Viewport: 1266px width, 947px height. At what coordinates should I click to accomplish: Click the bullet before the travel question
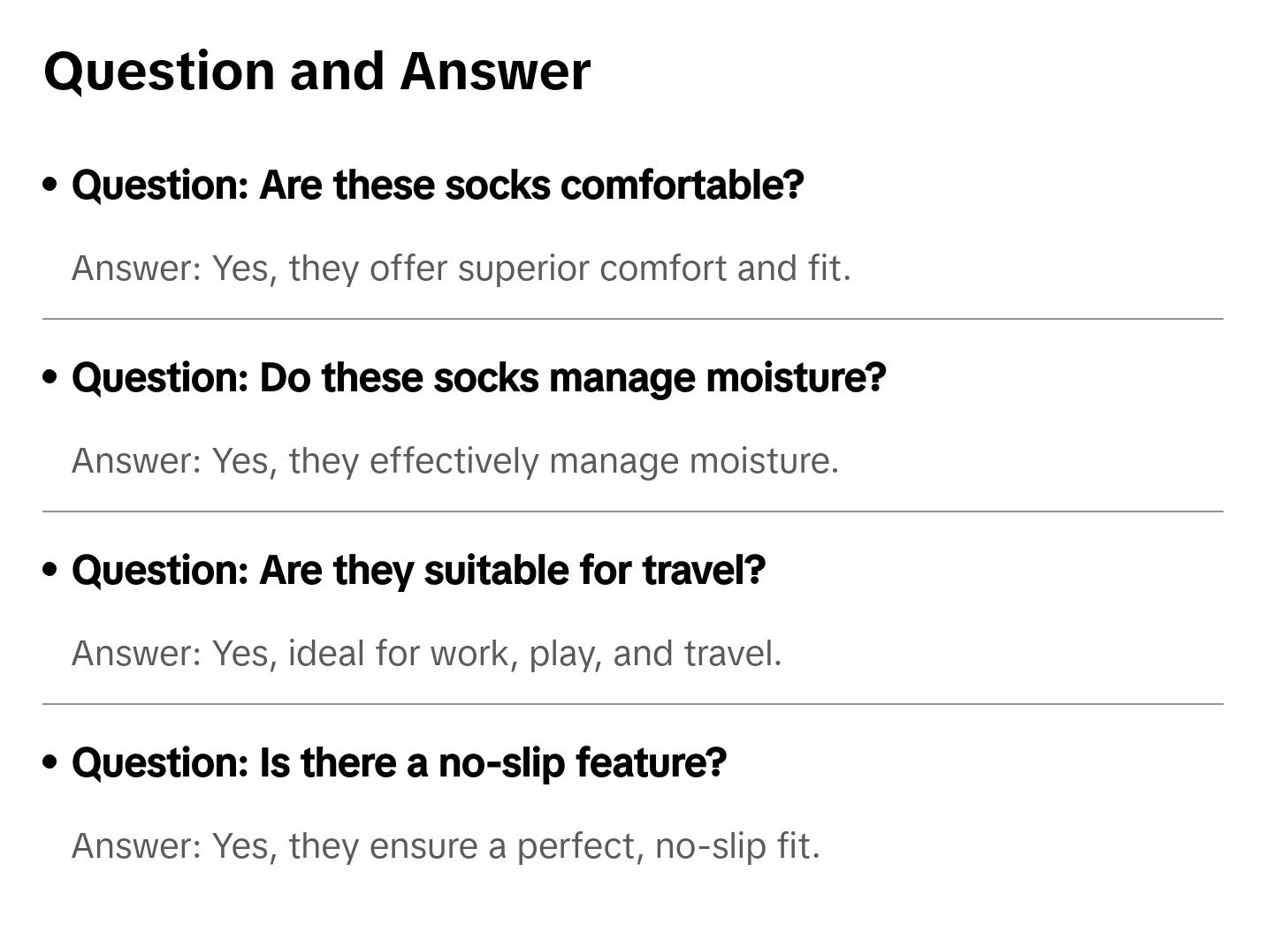[50, 570]
